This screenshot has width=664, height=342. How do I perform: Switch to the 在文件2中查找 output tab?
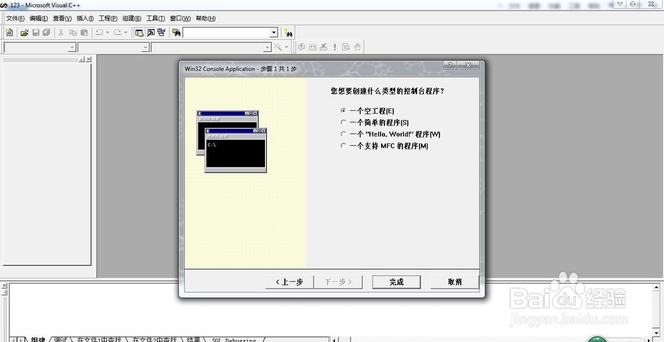(x=154, y=339)
